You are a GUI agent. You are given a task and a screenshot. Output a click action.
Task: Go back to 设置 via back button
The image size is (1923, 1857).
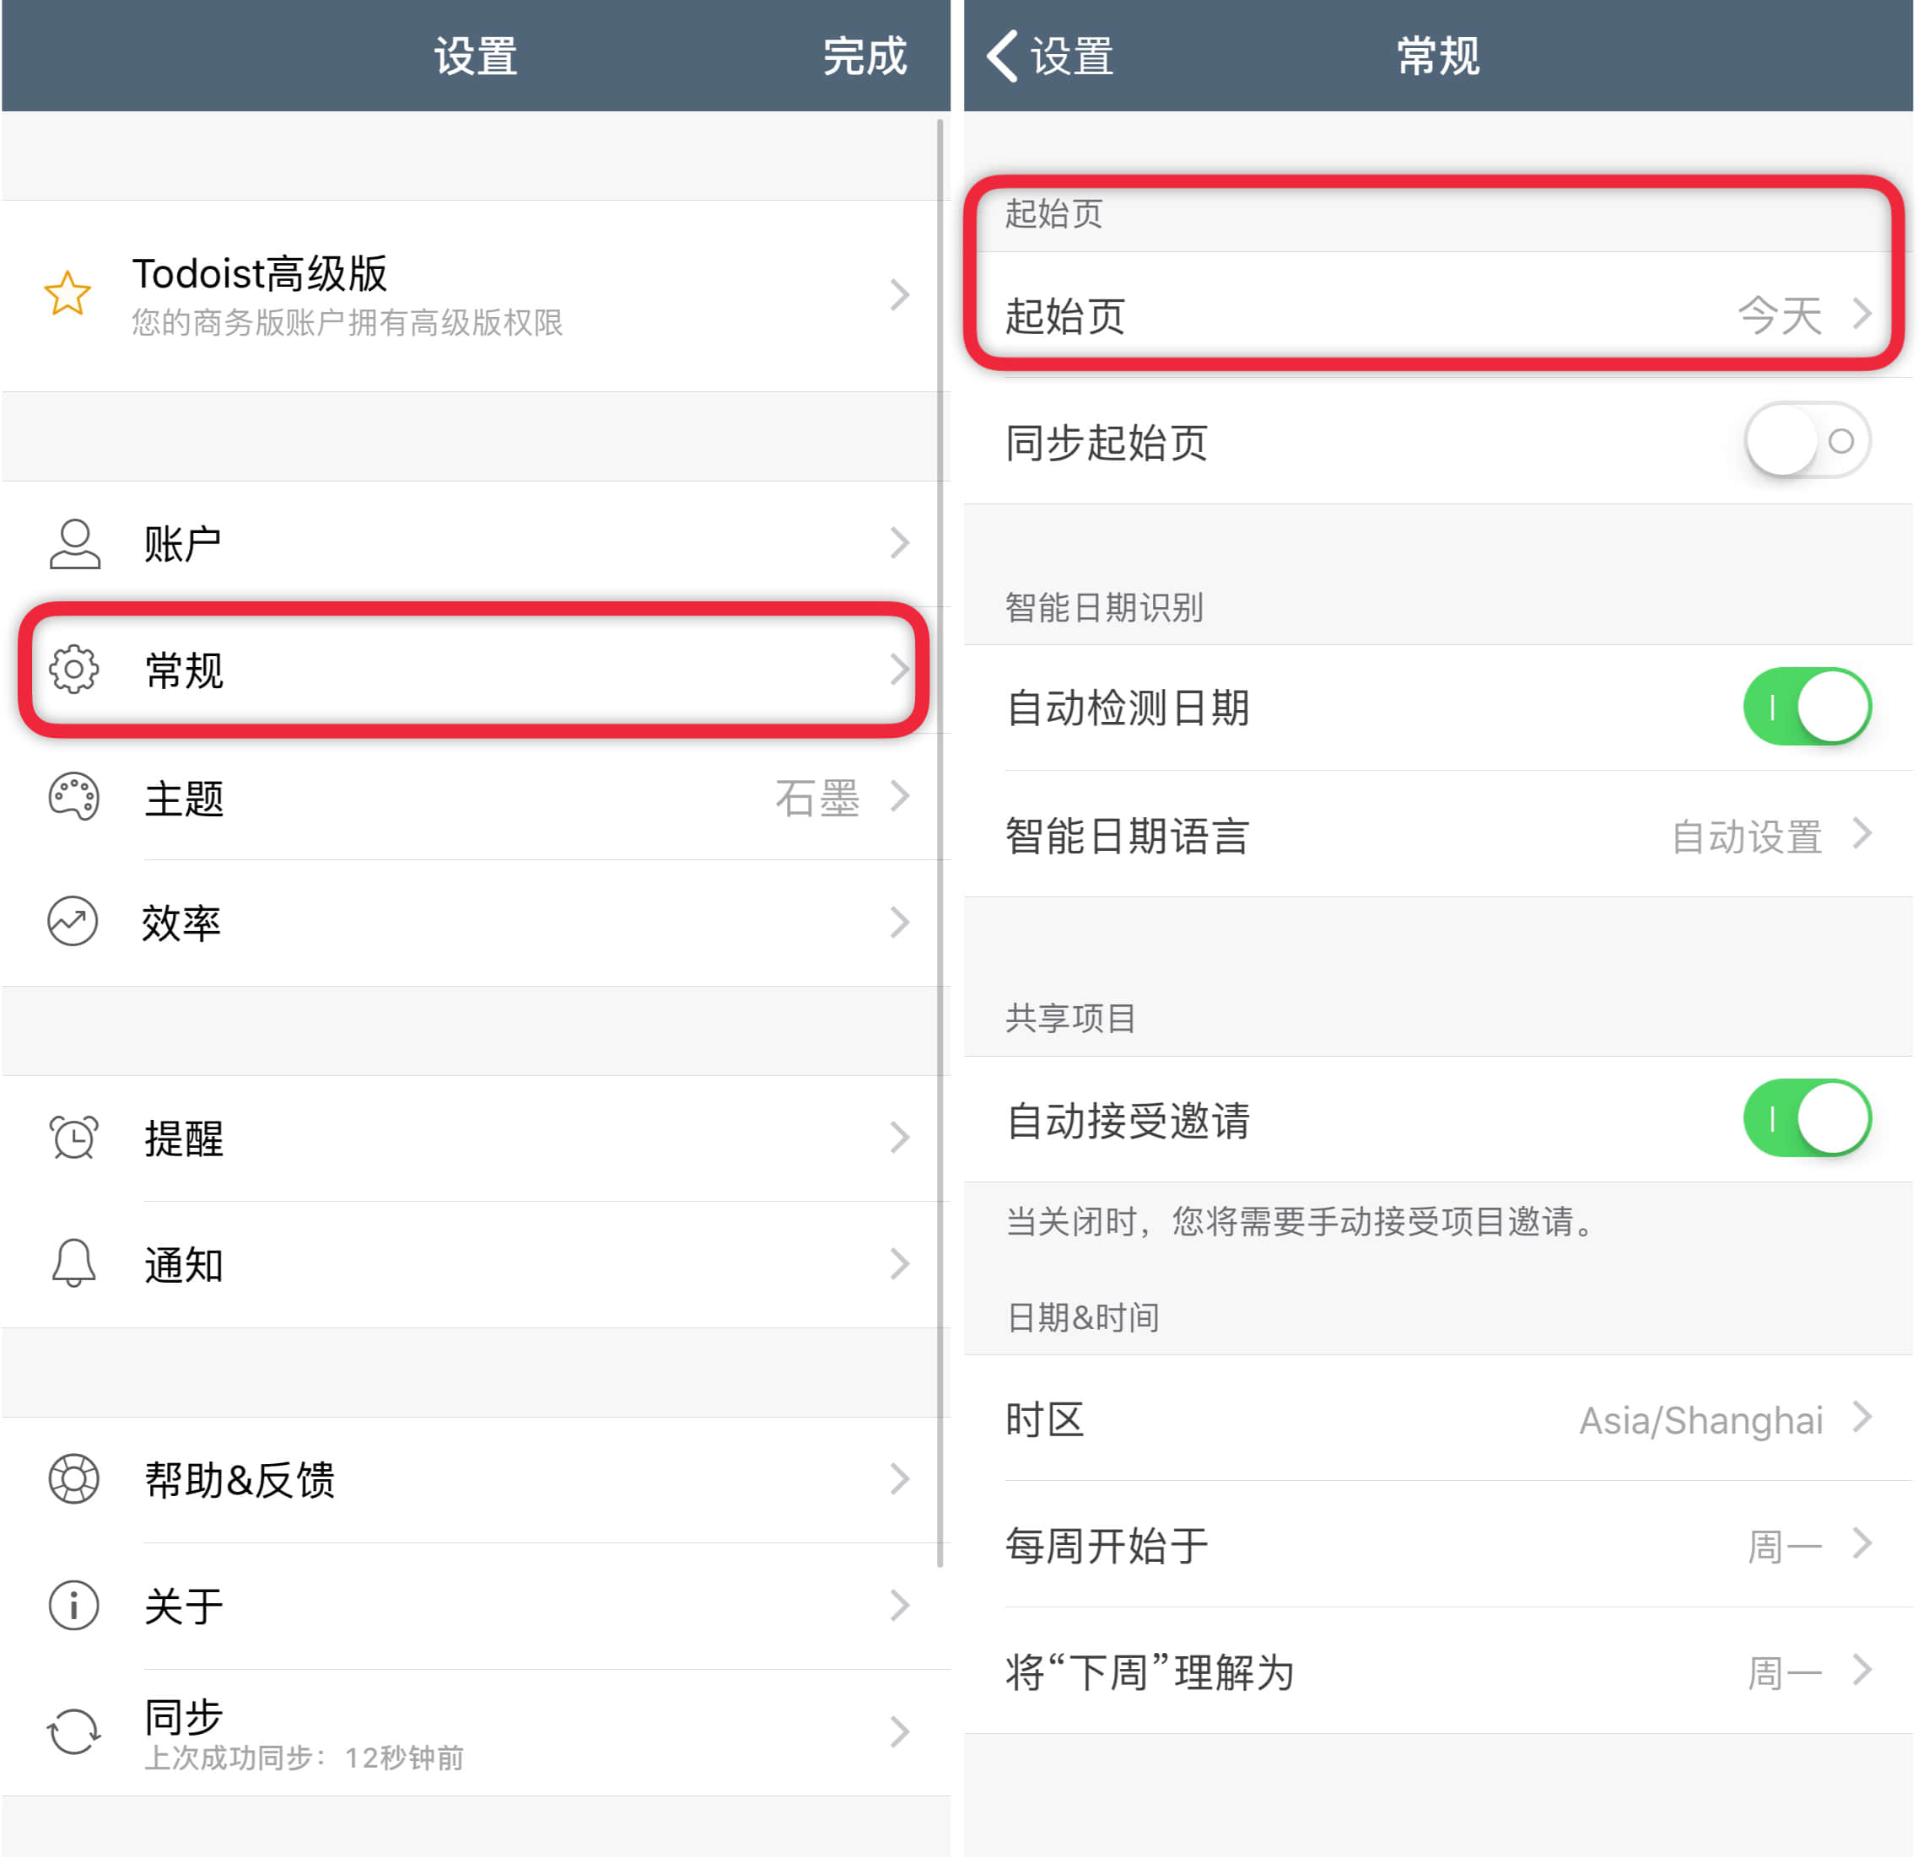tap(1051, 56)
